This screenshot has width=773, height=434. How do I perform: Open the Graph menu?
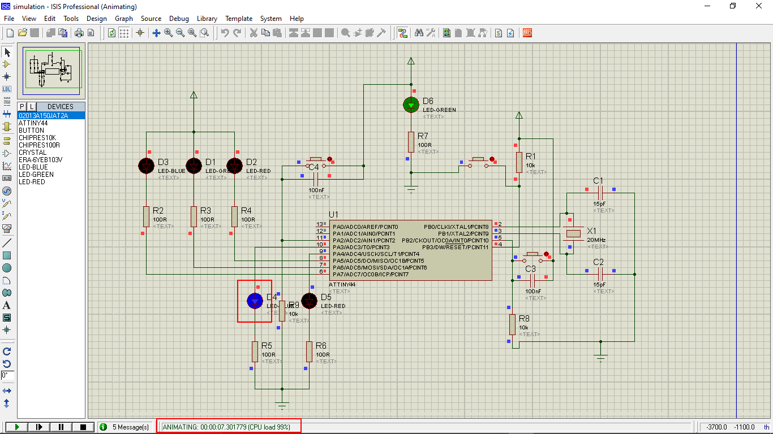tap(124, 19)
